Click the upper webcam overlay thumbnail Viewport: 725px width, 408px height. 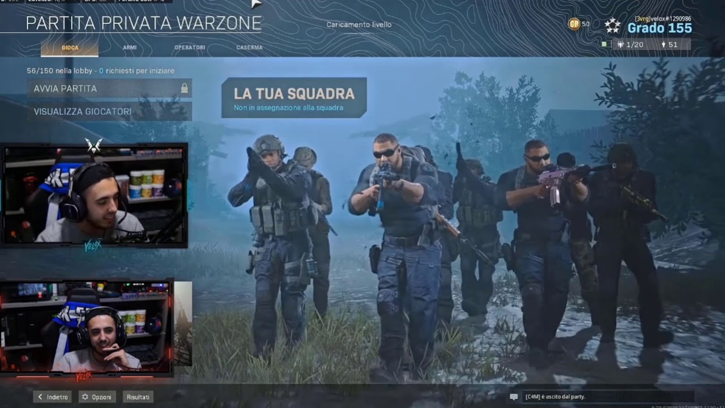(95, 195)
